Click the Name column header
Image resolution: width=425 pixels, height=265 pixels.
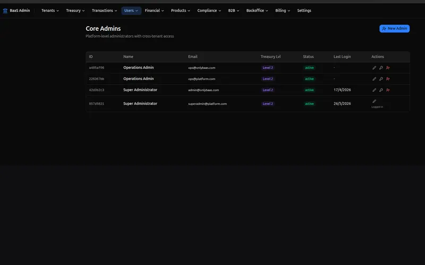[x=128, y=57]
